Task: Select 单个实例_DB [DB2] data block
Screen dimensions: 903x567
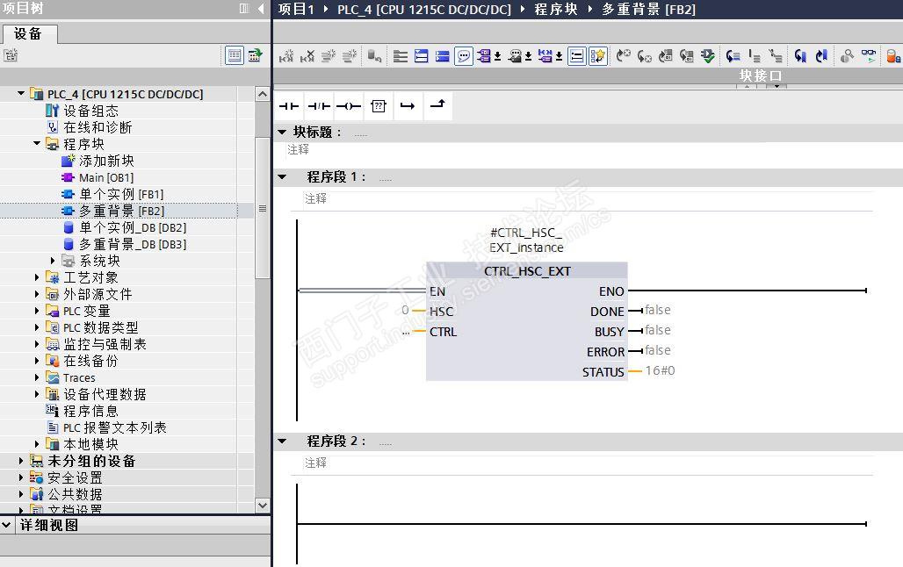Action: point(133,227)
